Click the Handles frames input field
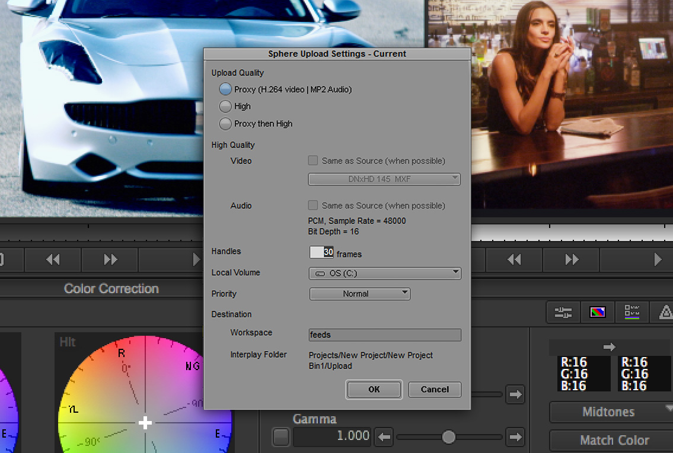673x453 pixels. [322, 252]
